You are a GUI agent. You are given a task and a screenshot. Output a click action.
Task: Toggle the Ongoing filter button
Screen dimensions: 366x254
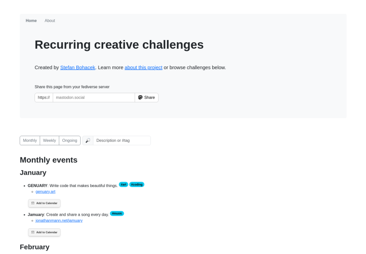pyautogui.click(x=70, y=140)
